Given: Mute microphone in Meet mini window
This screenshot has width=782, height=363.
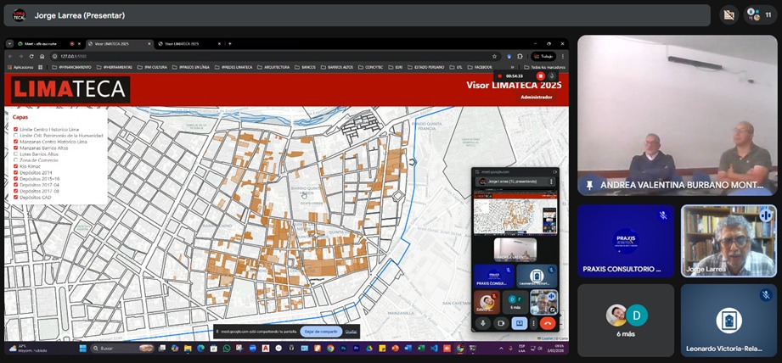Looking at the screenshot, I should 483,323.
